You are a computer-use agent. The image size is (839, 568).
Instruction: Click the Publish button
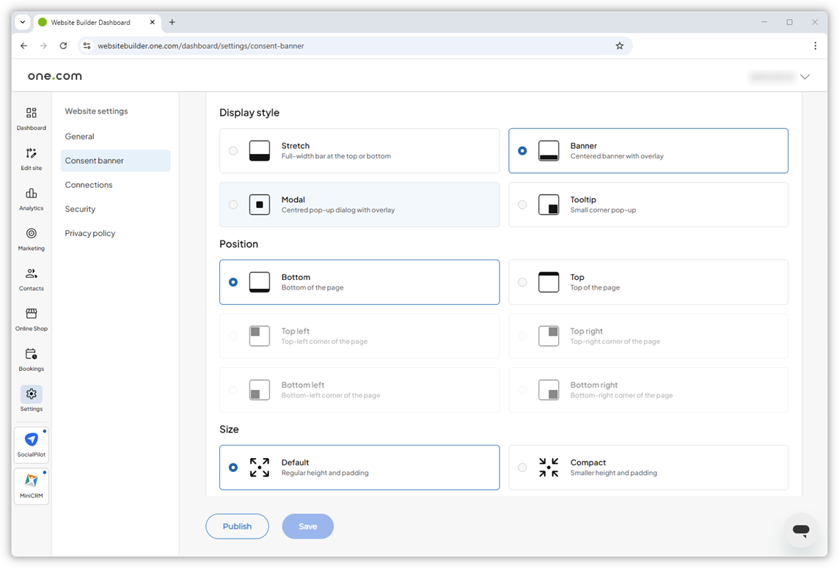237,526
